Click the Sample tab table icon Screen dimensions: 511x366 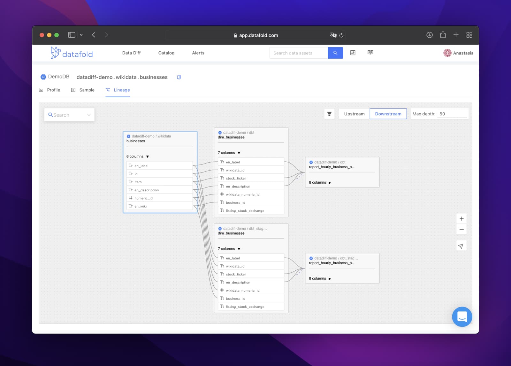pos(73,90)
